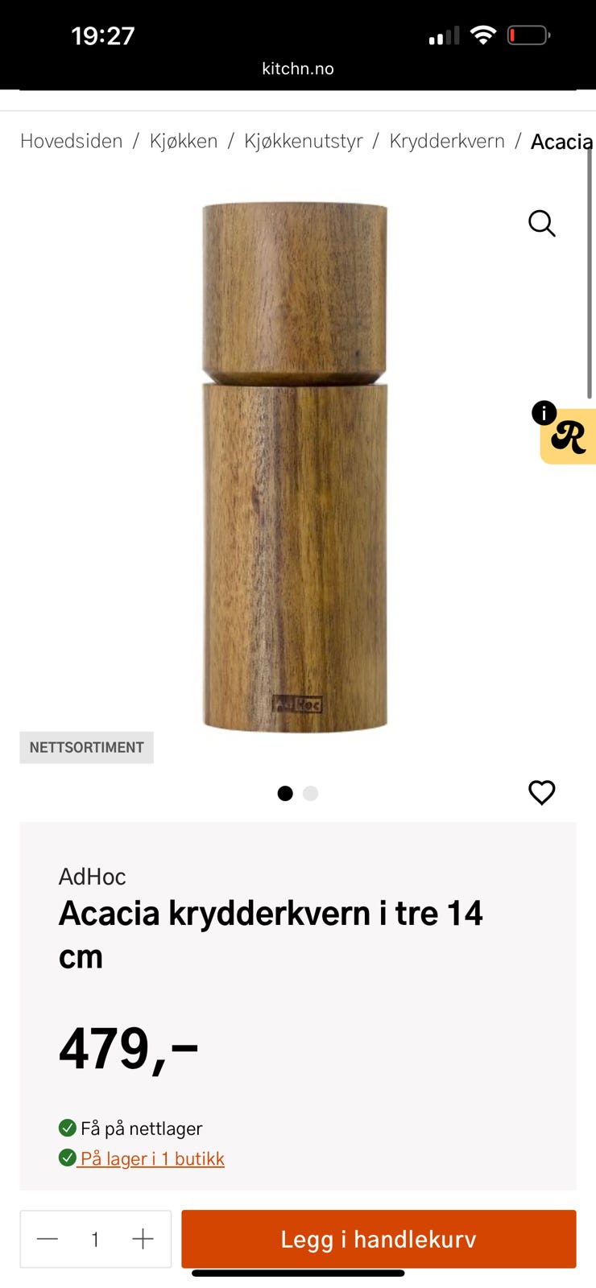Tap the quantity number field
The width and height of the screenshot is (596, 1288).
tap(95, 1239)
